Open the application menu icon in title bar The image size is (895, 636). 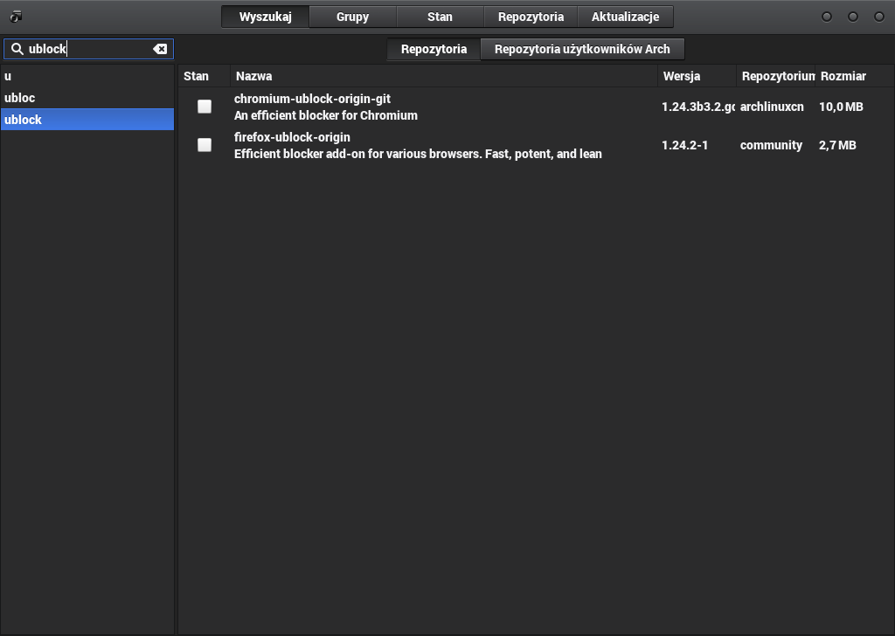pyautogui.click(x=16, y=17)
